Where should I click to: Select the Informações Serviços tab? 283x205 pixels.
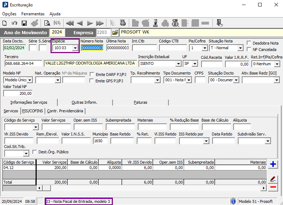[29, 102]
